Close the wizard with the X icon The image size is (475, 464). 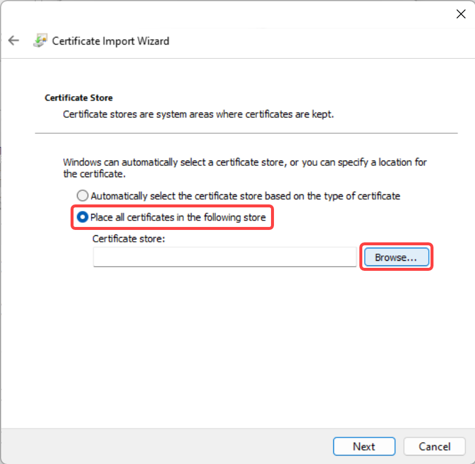pos(461,14)
